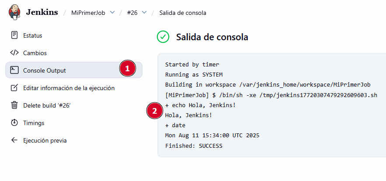
Task: Select Editar información de la ejecución
Action: (x=69, y=88)
